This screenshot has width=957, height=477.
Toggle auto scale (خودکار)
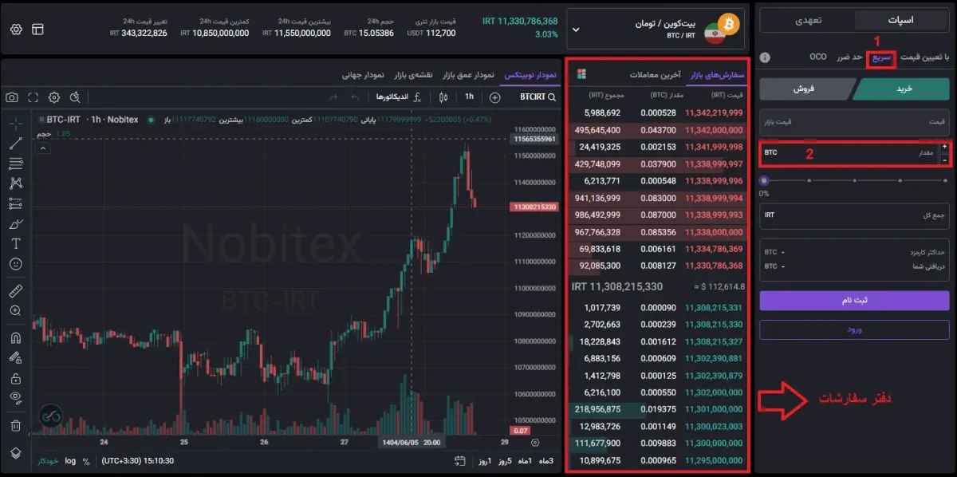tap(49, 461)
